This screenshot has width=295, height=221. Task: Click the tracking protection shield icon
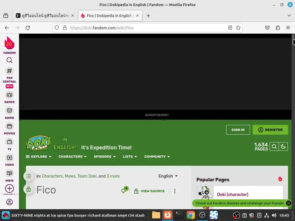pos(57,28)
